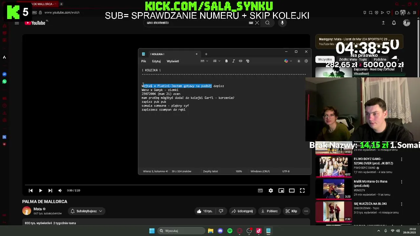Click line 'Weno x Damyk - ziomki'

click(160, 90)
